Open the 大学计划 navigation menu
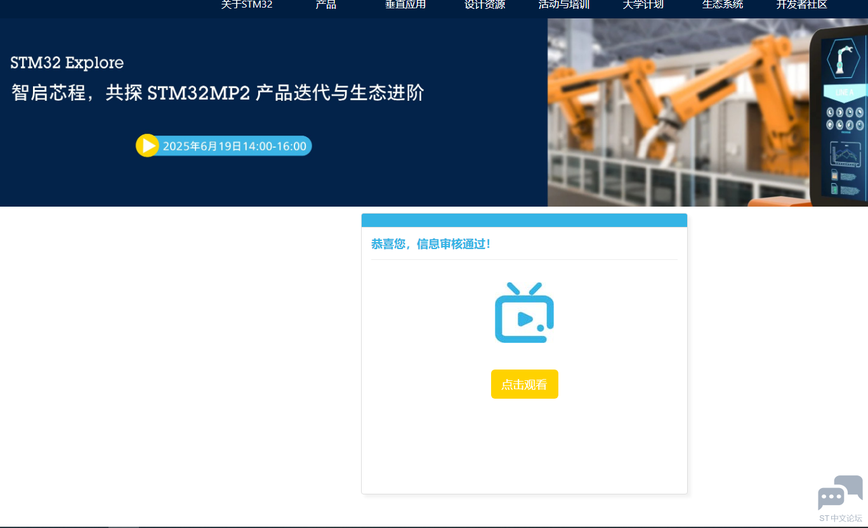868x528 pixels. coord(643,5)
